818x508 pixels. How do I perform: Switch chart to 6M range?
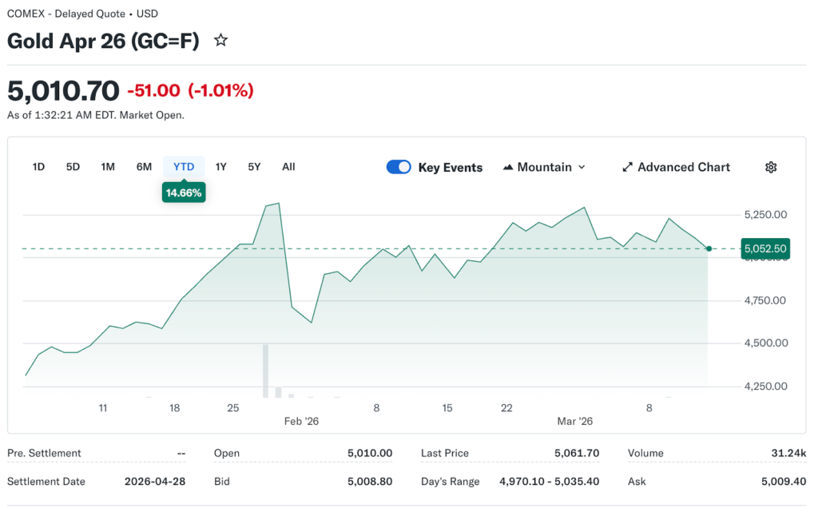pos(144,167)
